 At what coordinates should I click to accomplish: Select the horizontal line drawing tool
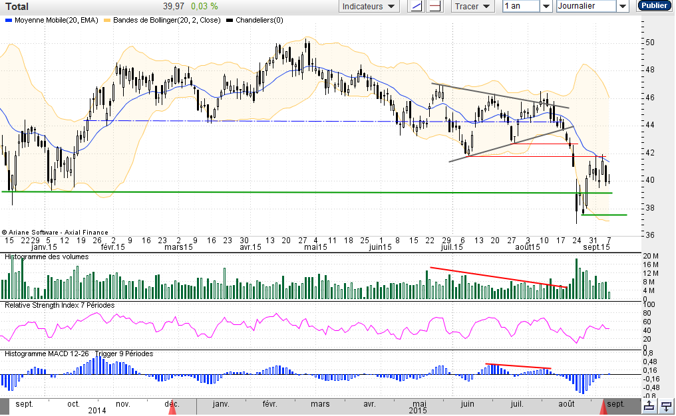[x=435, y=7]
